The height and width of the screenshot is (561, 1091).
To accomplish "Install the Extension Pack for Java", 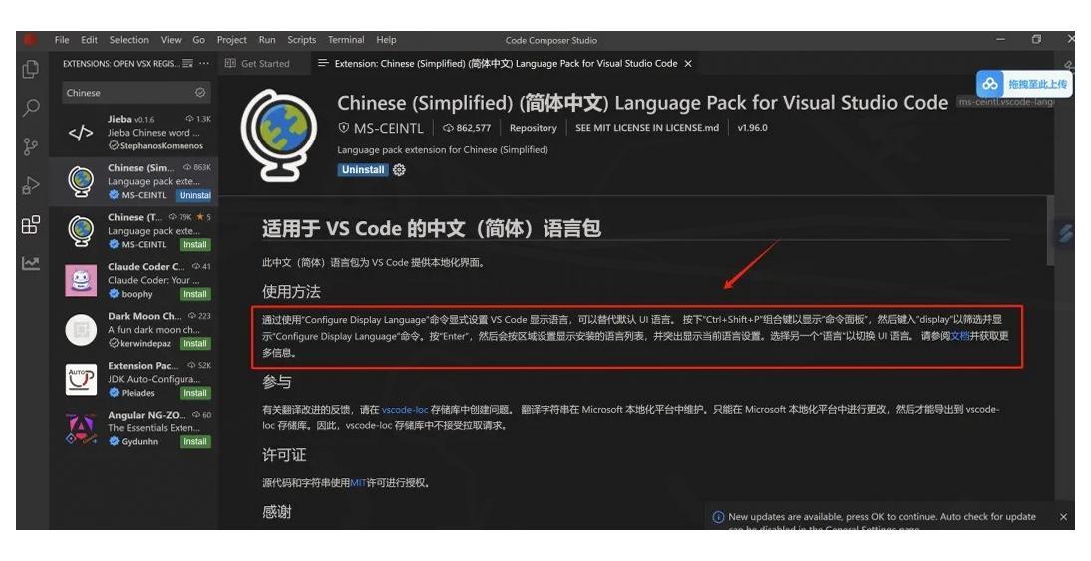I will tap(194, 393).
